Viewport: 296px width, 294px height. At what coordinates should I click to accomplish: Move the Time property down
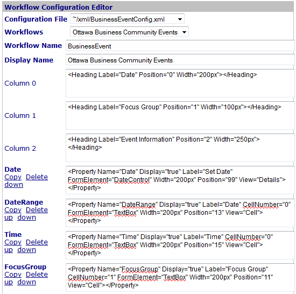(x=26, y=250)
